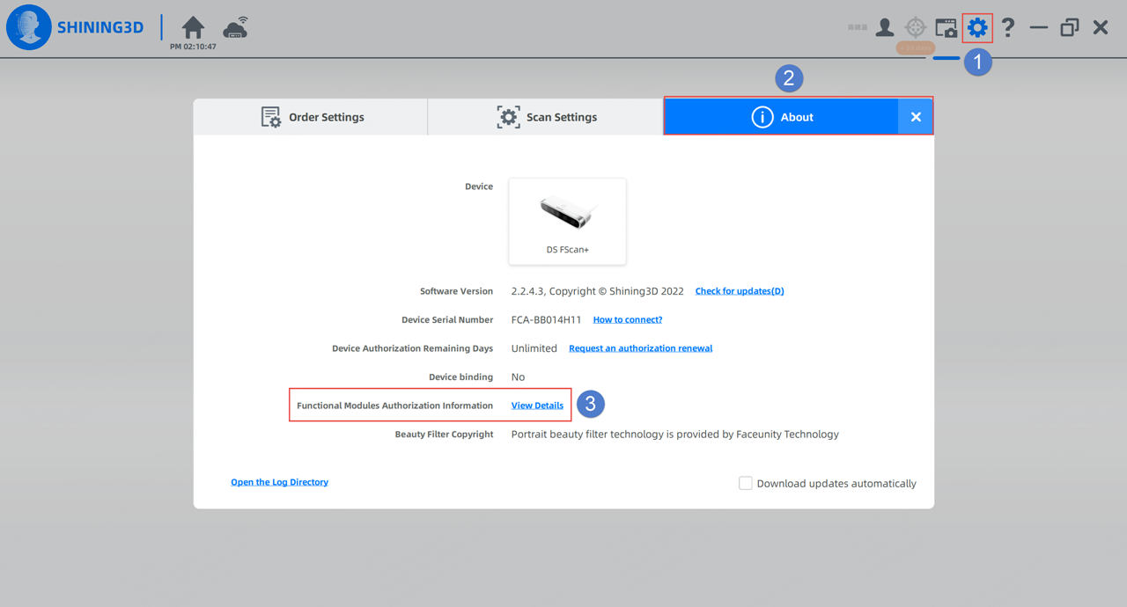The height and width of the screenshot is (607, 1127).
Task: Click the software version 2.2.4.3 text
Action: [x=597, y=291]
